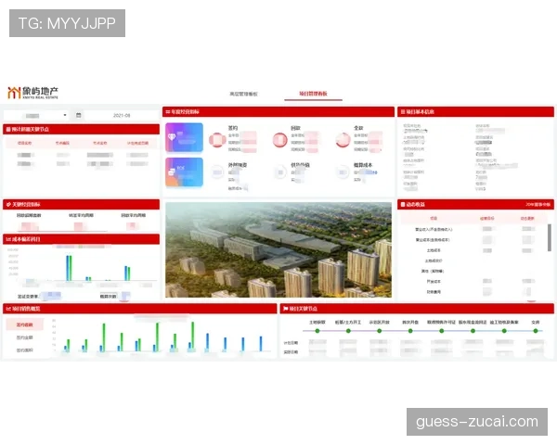This screenshot has width=557, height=445.
Task: Select the highlighted 签约金额 sales option
Action: (24, 325)
